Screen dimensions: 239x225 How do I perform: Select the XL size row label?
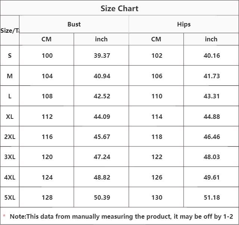10,117
